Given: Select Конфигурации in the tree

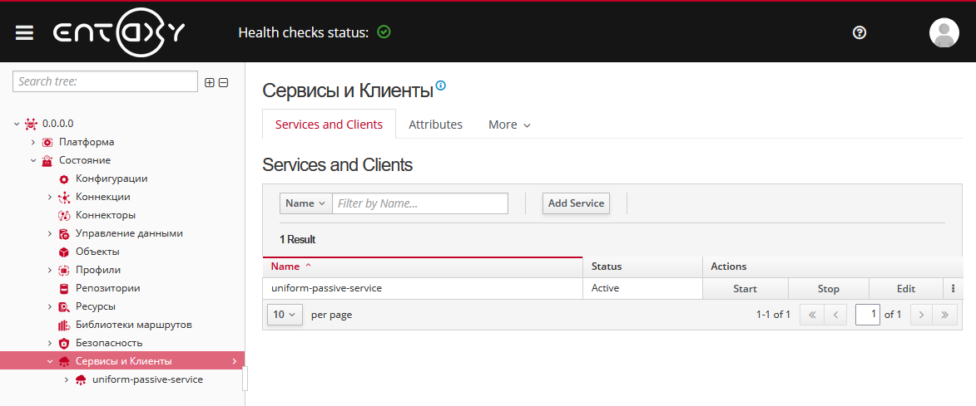Looking at the screenshot, I should click(x=111, y=179).
